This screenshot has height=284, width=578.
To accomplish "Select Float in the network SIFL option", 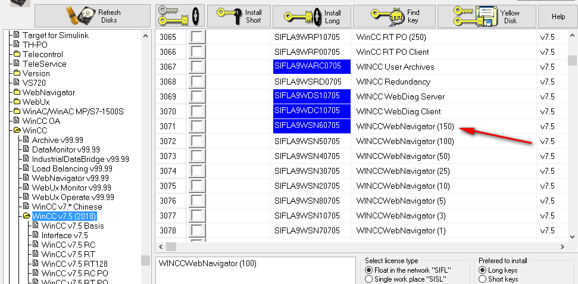I will [368, 270].
